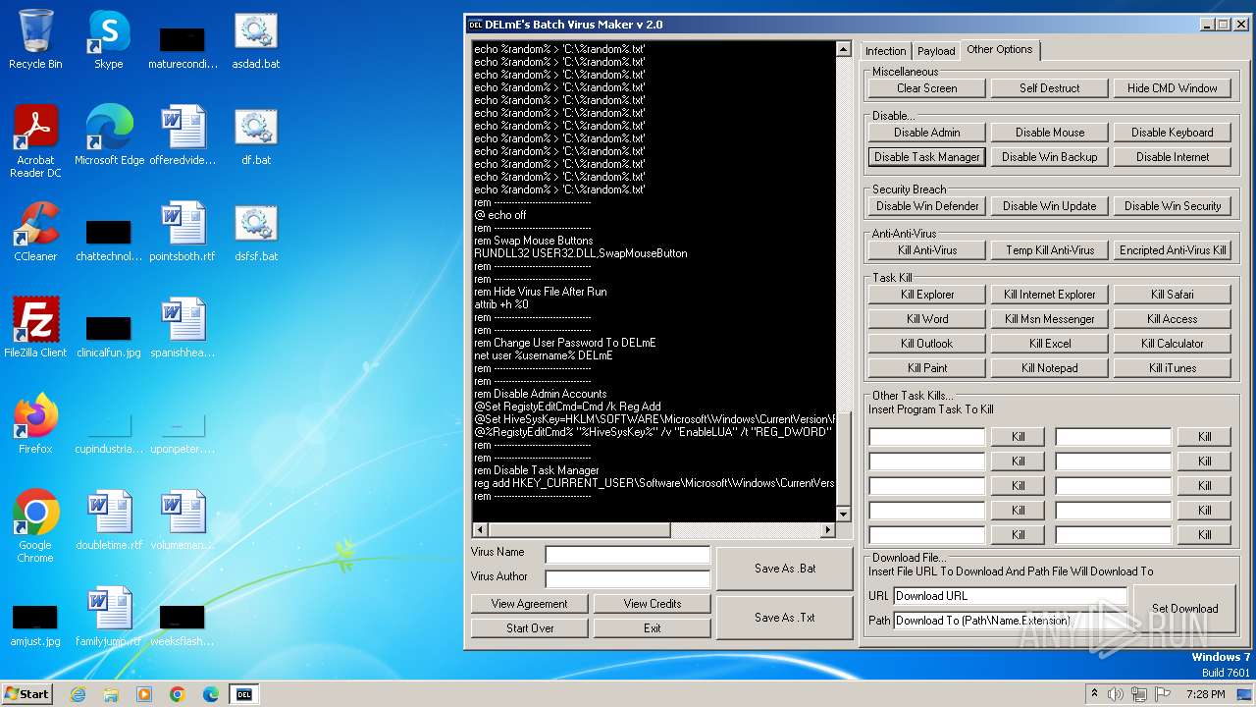This screenshot has width=1256, height=707.
Task: Open FileZilla Client desktop shortcut
Action: 35,328
